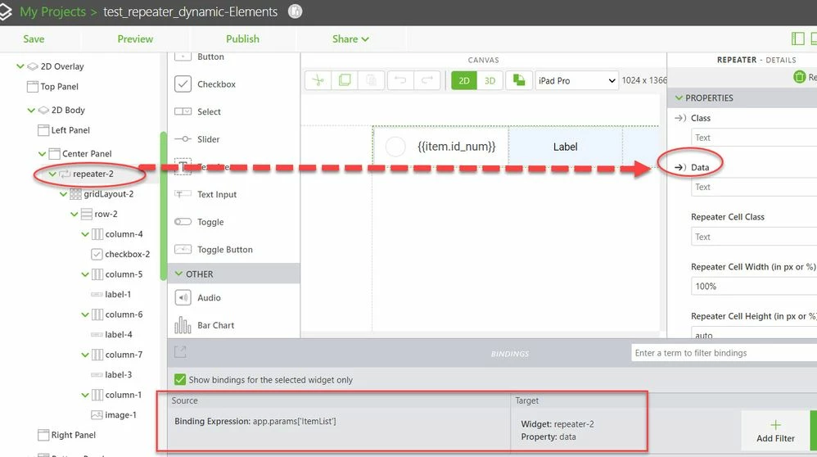The image size is (817, 457).
Task: Select Right Panel in the tree
Action: [x=74, y=435]
